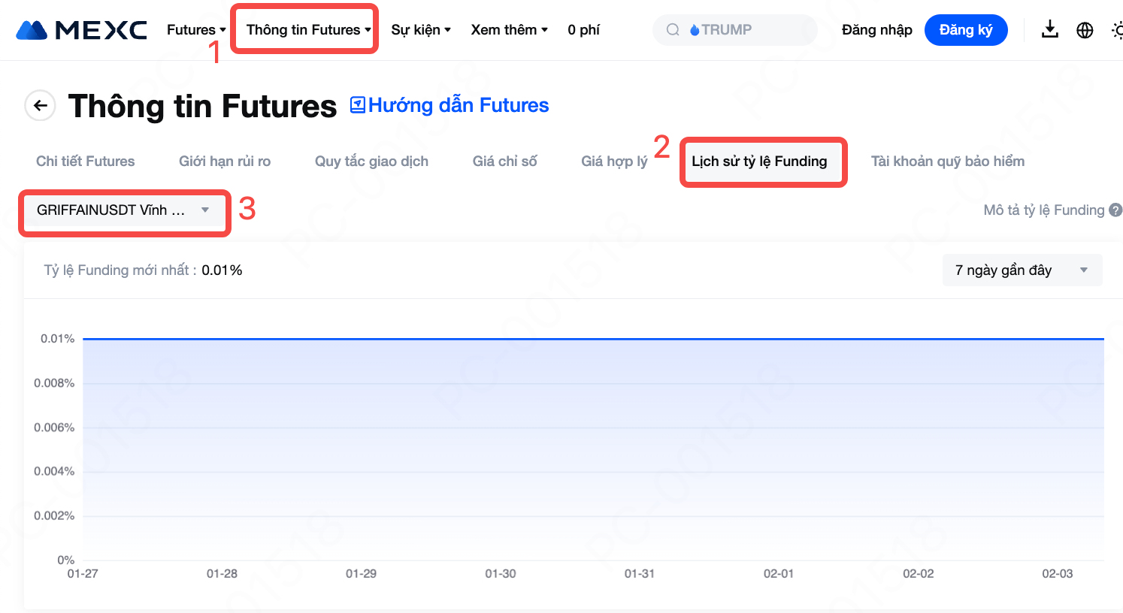Open the Thông tin Futures dropdown menu

click(308, 30)
